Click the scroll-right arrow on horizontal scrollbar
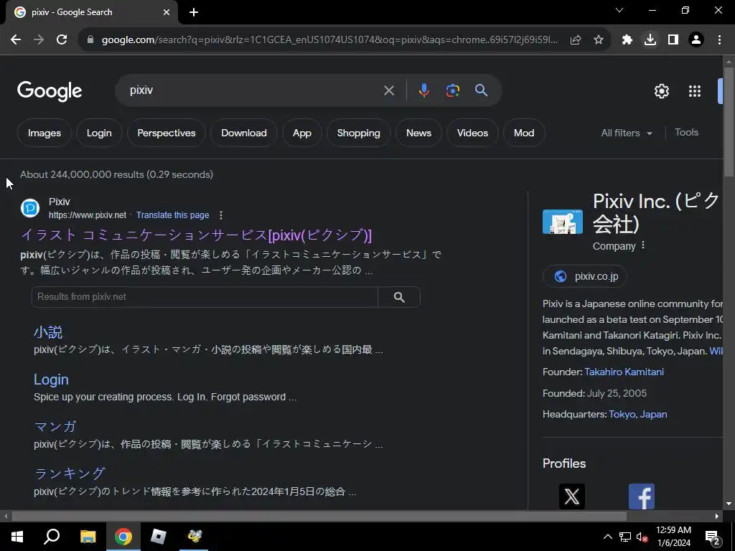Viewport: 735px width, 551px height. tap(717, 517)
